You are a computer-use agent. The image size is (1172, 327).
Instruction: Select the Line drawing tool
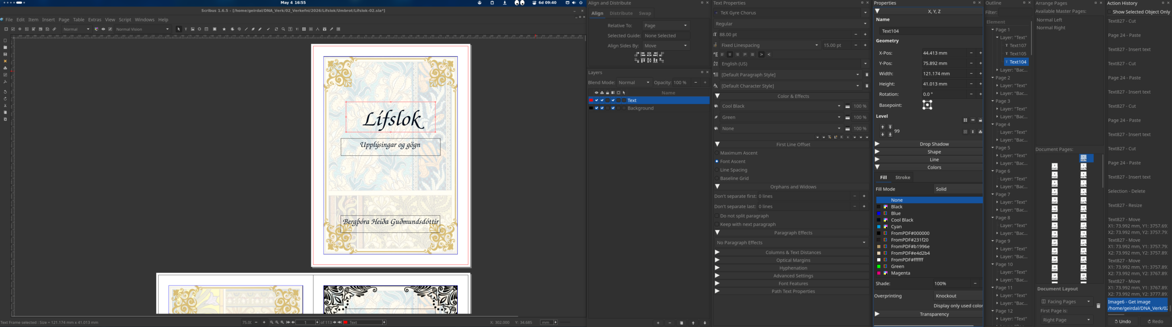[x=246, y=29]
